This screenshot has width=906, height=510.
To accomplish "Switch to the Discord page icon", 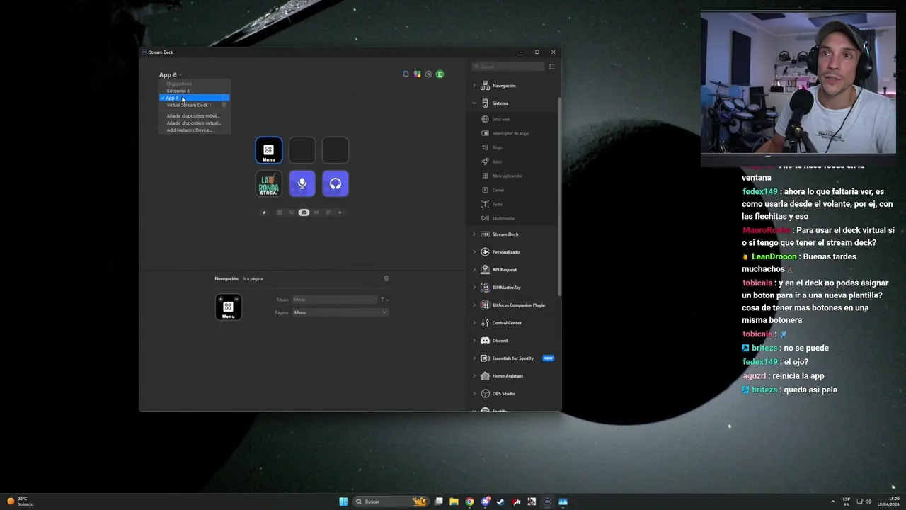I will click(304, 212).
